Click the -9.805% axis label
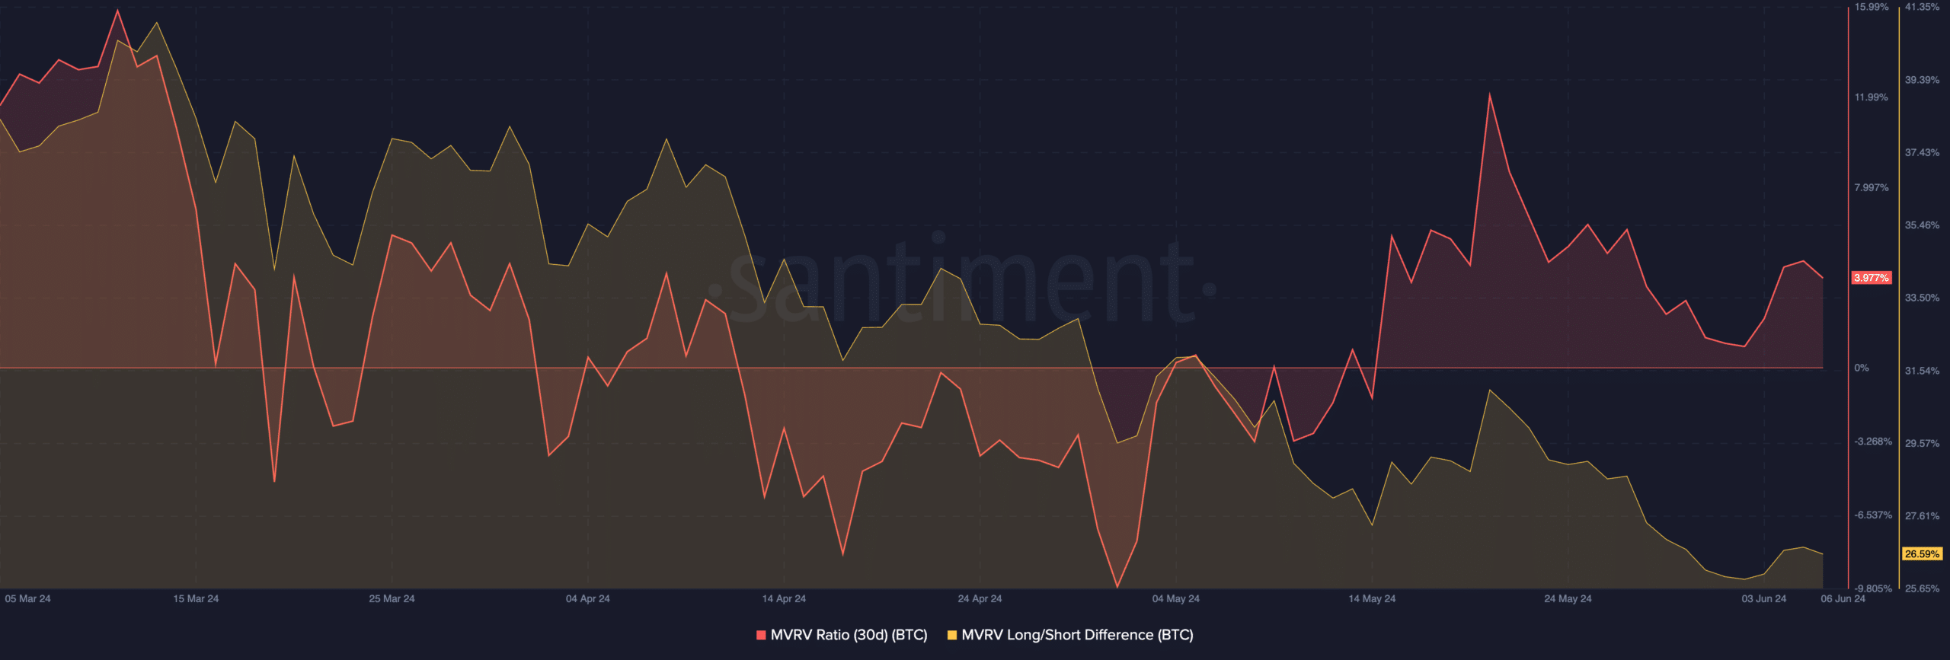This screenshot has height=660, width=1950. (1873, 588)
